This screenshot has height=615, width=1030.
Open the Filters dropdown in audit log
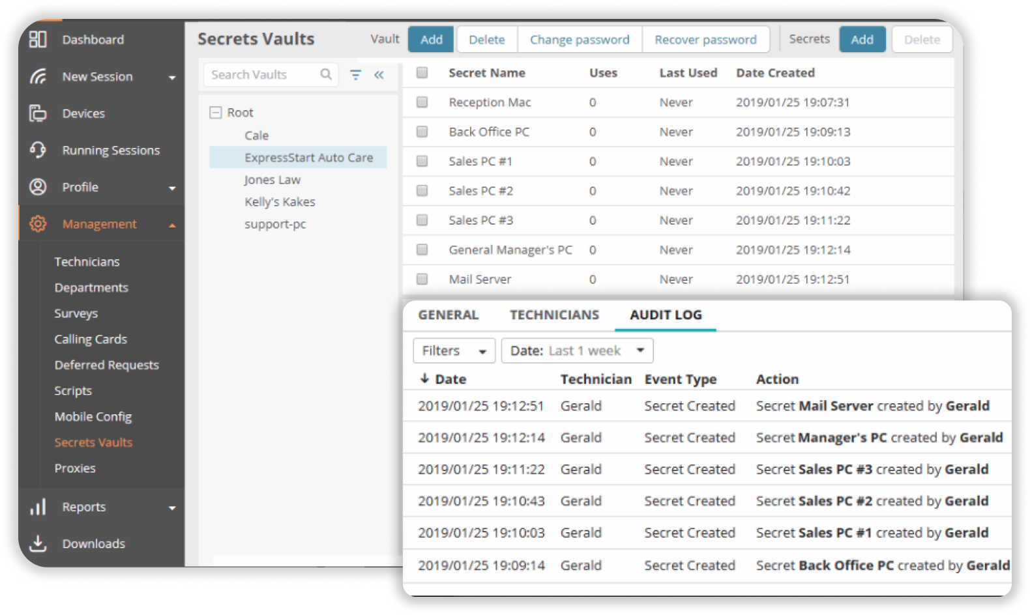(x=454, y=350)
